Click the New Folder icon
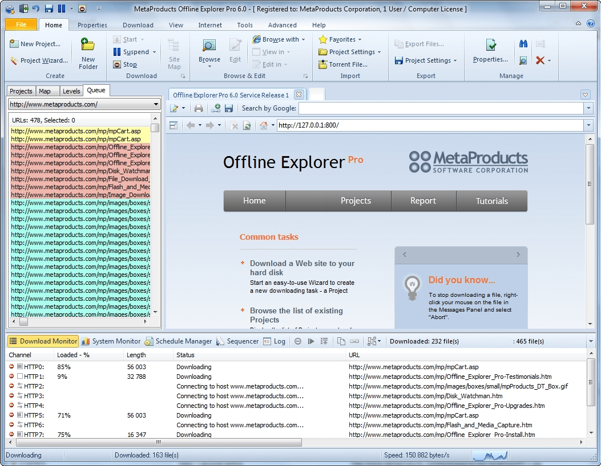Image resolution: width=601 pixels, height=466 pixels. (x=88, y=46)
